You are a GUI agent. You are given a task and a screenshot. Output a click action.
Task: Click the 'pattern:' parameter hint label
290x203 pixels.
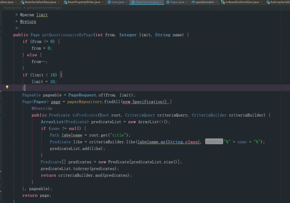point(214,142)
